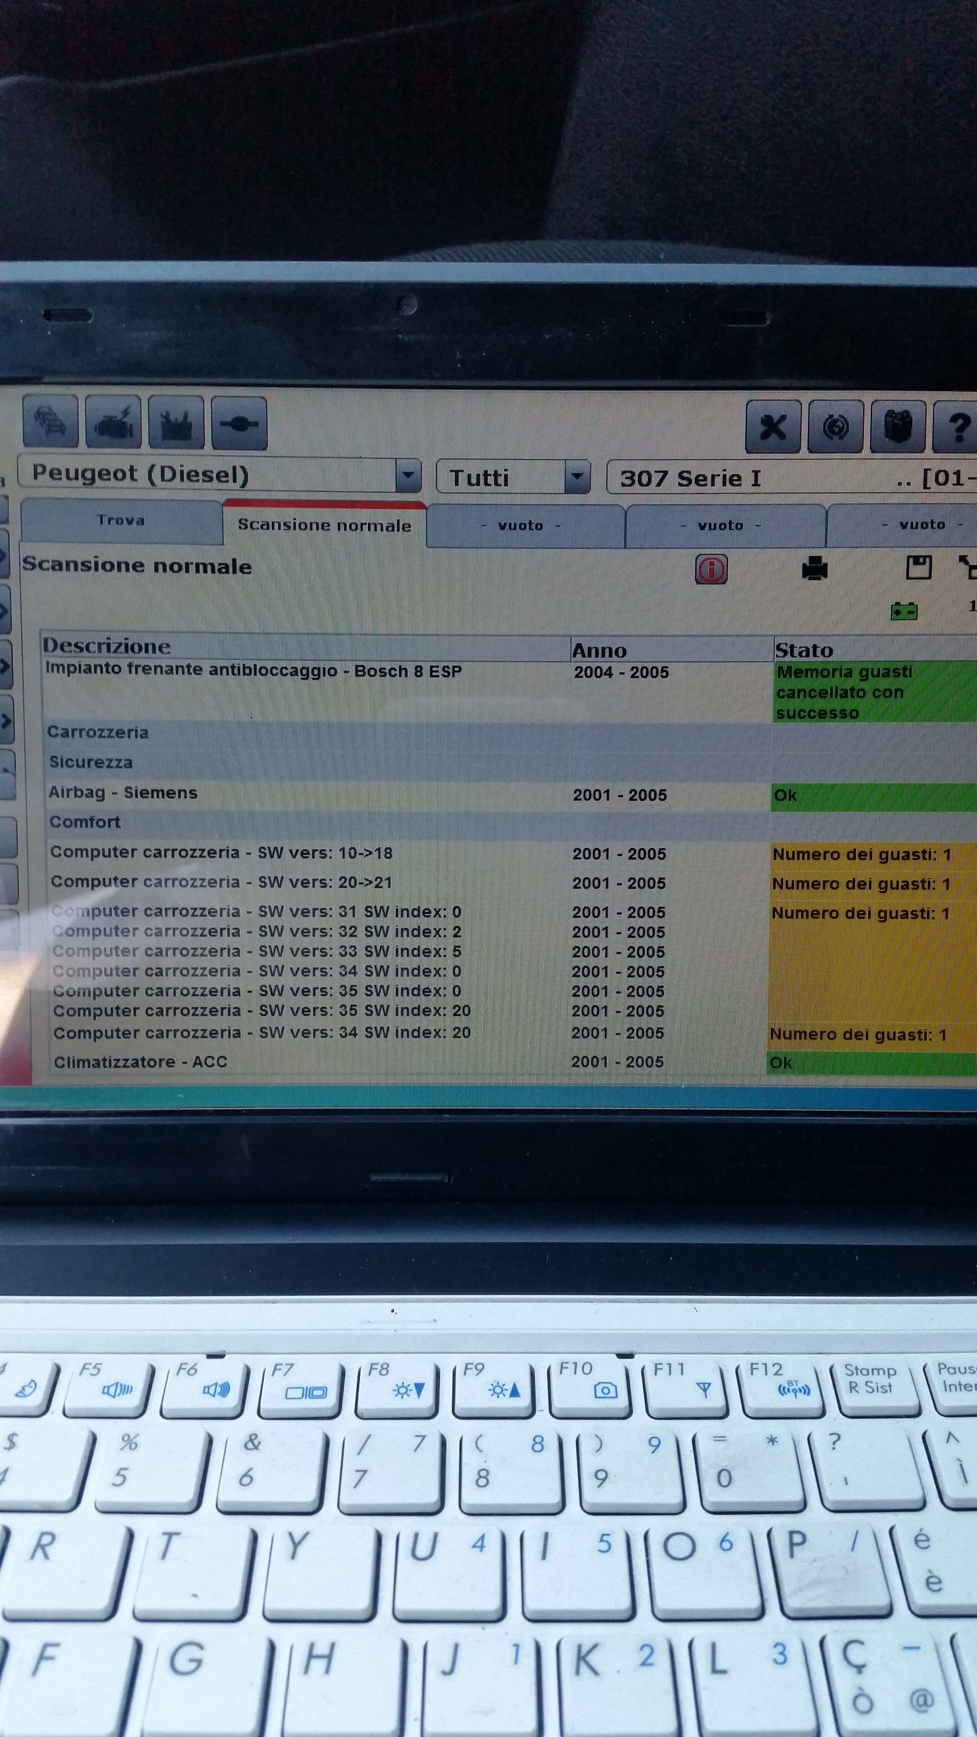977x1737 pixels.
Task: Select the Scansione normale tab
Action: pos(324,525)
